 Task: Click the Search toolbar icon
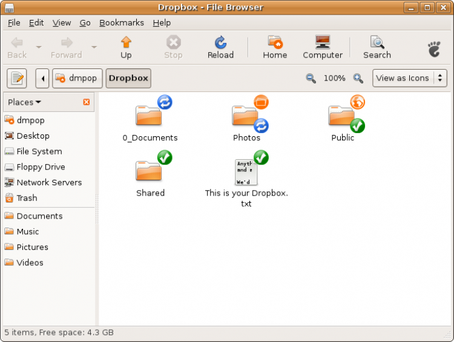coord(377,47)
